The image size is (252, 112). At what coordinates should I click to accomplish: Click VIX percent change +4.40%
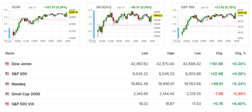tap(239, 104)
